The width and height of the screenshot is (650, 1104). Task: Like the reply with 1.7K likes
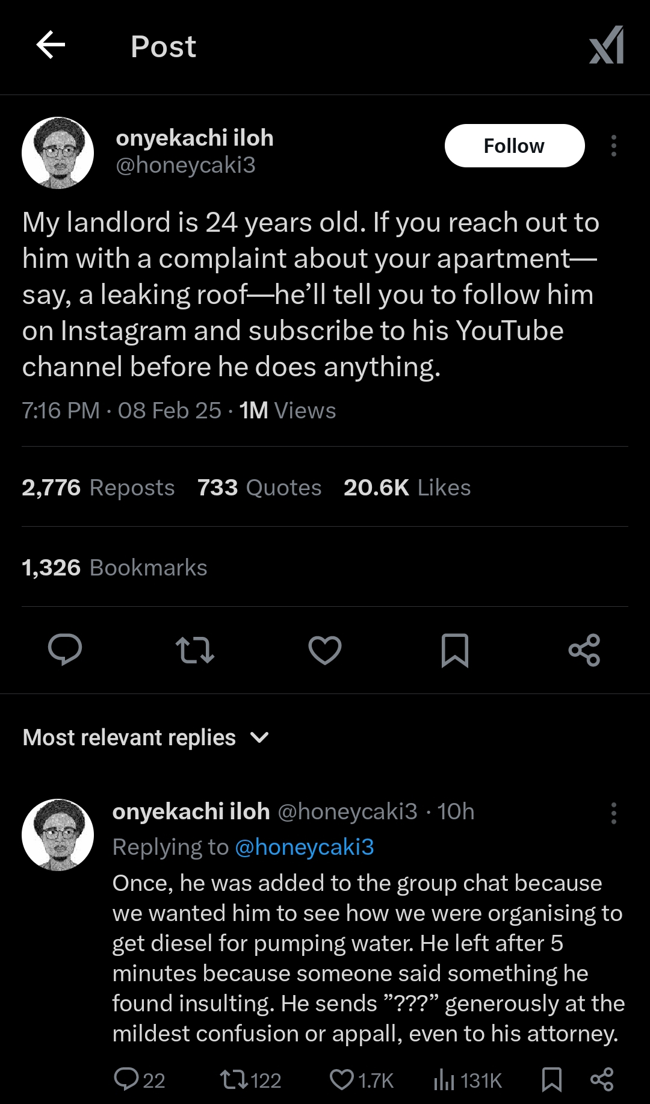[x=361, y=1080]
